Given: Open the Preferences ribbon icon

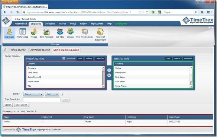Looking at the screenshot, I should tap(22, 33).
